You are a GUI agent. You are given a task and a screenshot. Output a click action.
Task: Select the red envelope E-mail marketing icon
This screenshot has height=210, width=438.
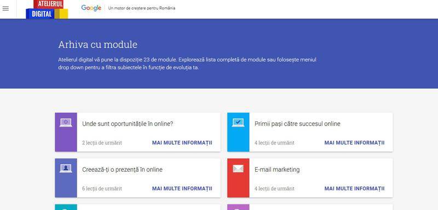tap(238, 168)
